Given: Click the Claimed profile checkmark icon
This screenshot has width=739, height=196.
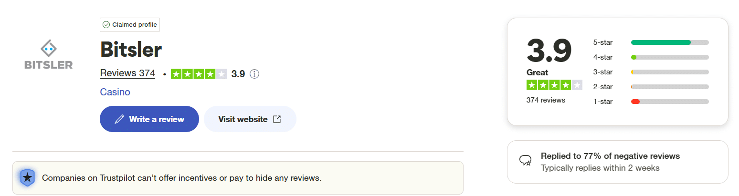Looking at the screenshot, I should [106, 25].
